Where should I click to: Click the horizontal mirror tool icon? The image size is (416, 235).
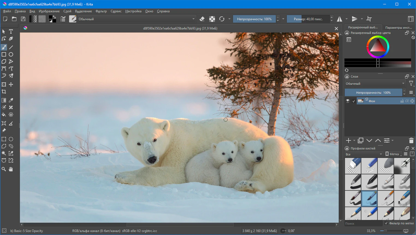point(340,19)
